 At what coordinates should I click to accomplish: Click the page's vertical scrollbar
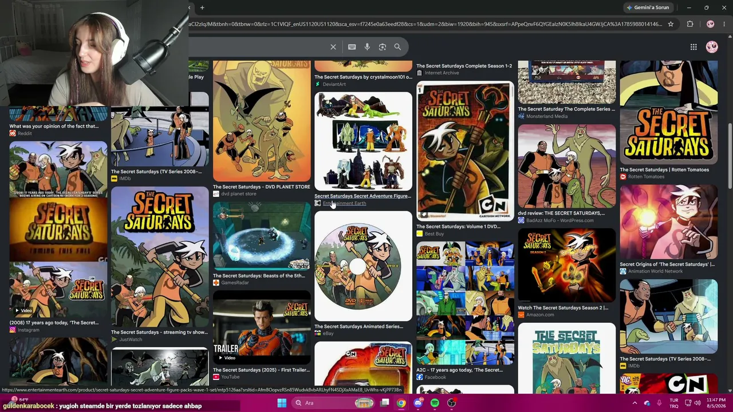[x=730, y=154]
